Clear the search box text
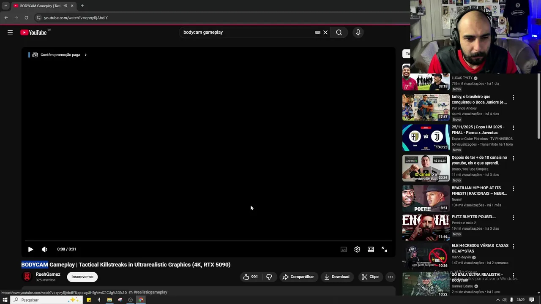541x304 pixels. (325, 33)
